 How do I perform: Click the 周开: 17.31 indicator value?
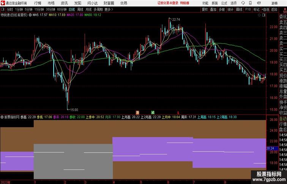pyautogui.click(x=189, y=117)
